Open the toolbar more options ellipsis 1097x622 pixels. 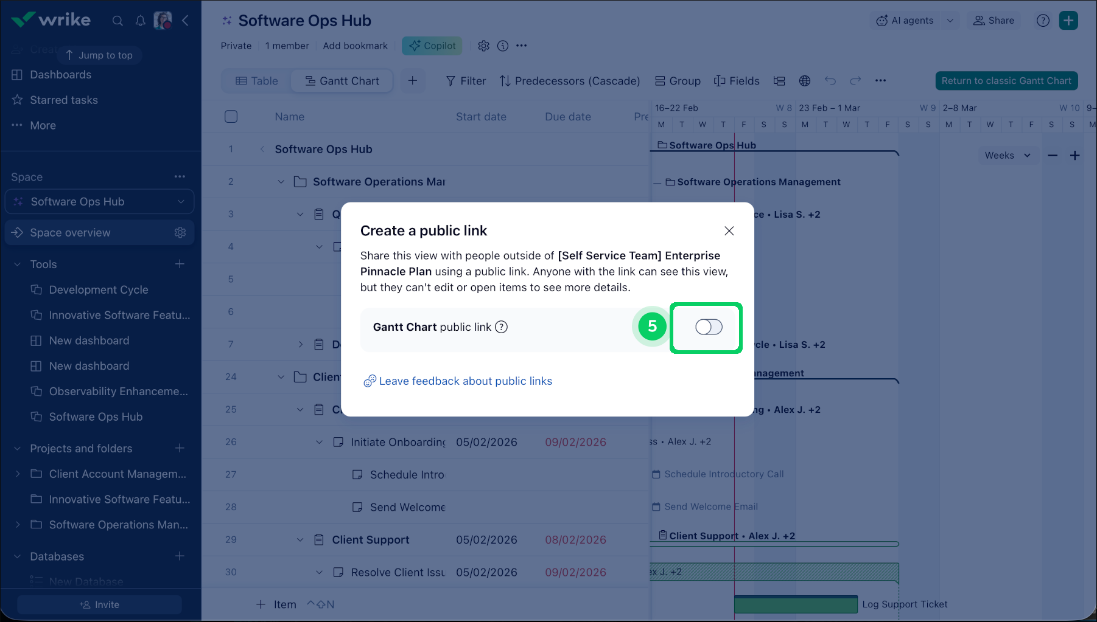point(880,81)
